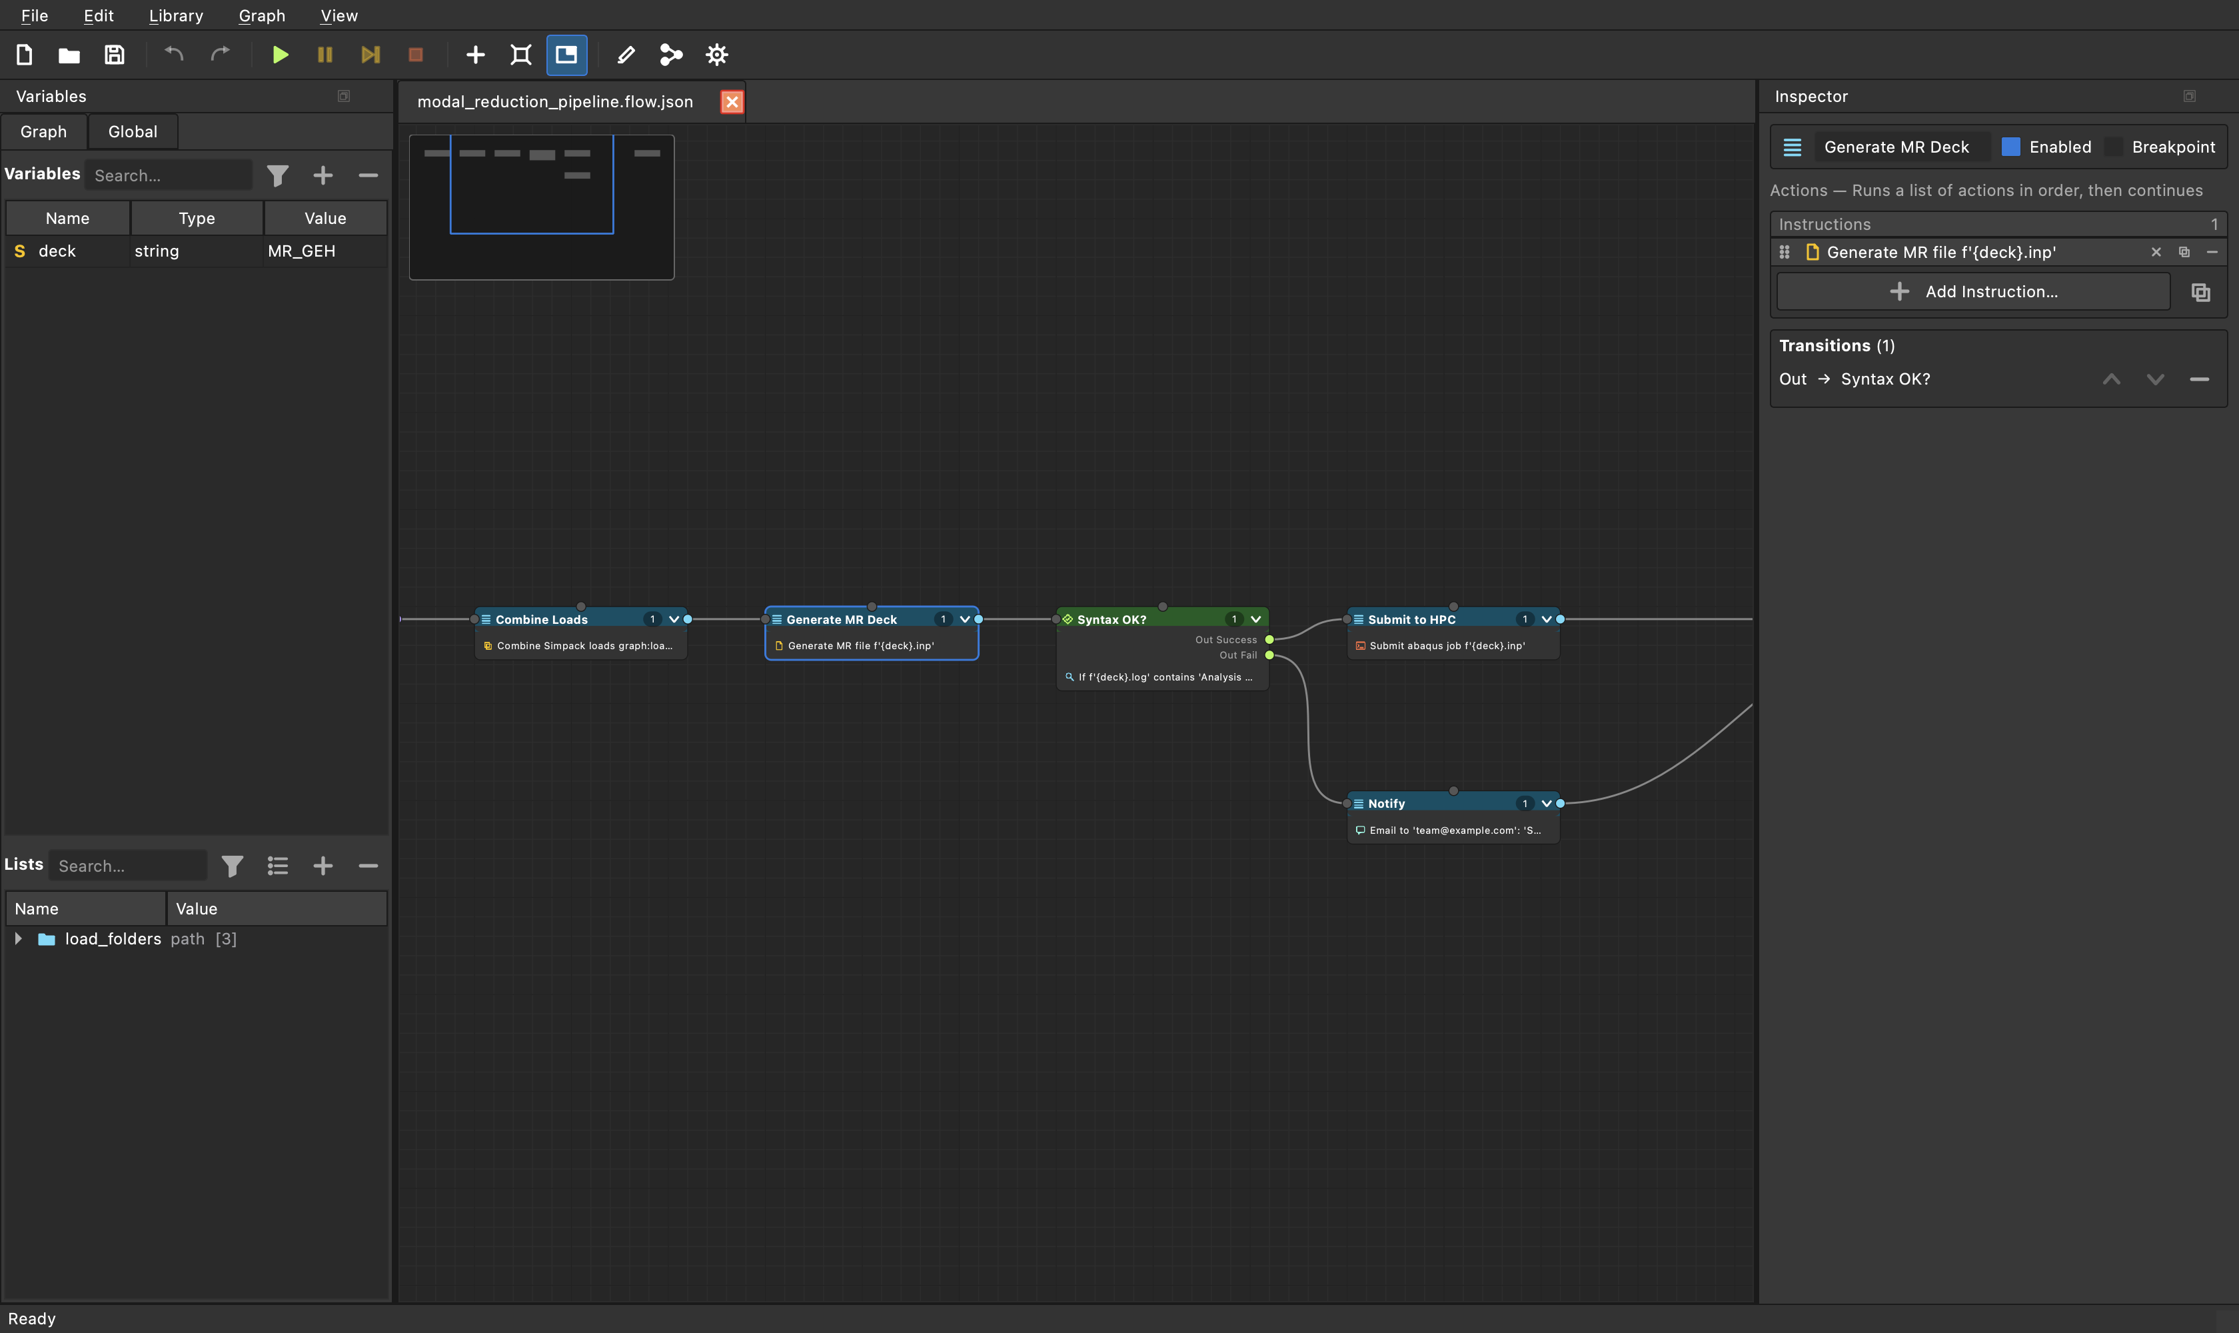Delete the Out to Syntax OK? transition
The image size is (2239, 1333).
point(2200,379)
